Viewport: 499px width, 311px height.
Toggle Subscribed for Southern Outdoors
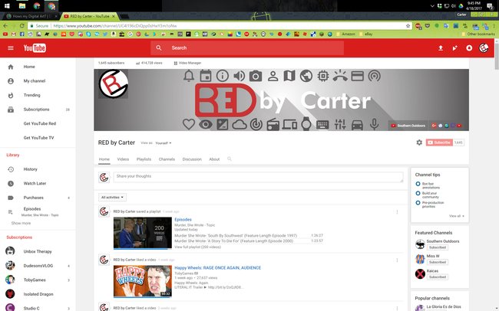pos(438,247)
